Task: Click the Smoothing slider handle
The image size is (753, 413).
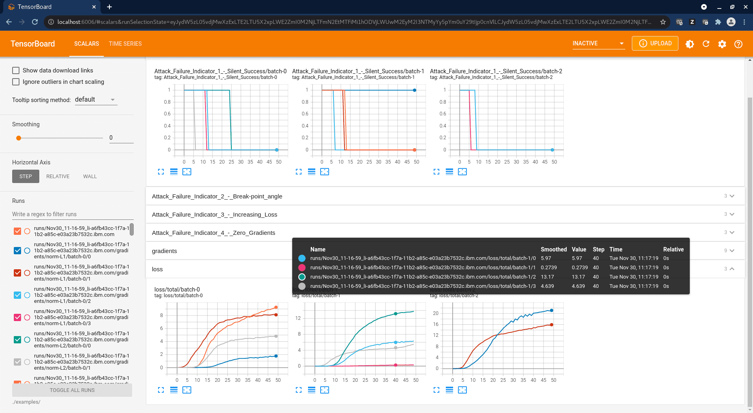Action: 19,138
